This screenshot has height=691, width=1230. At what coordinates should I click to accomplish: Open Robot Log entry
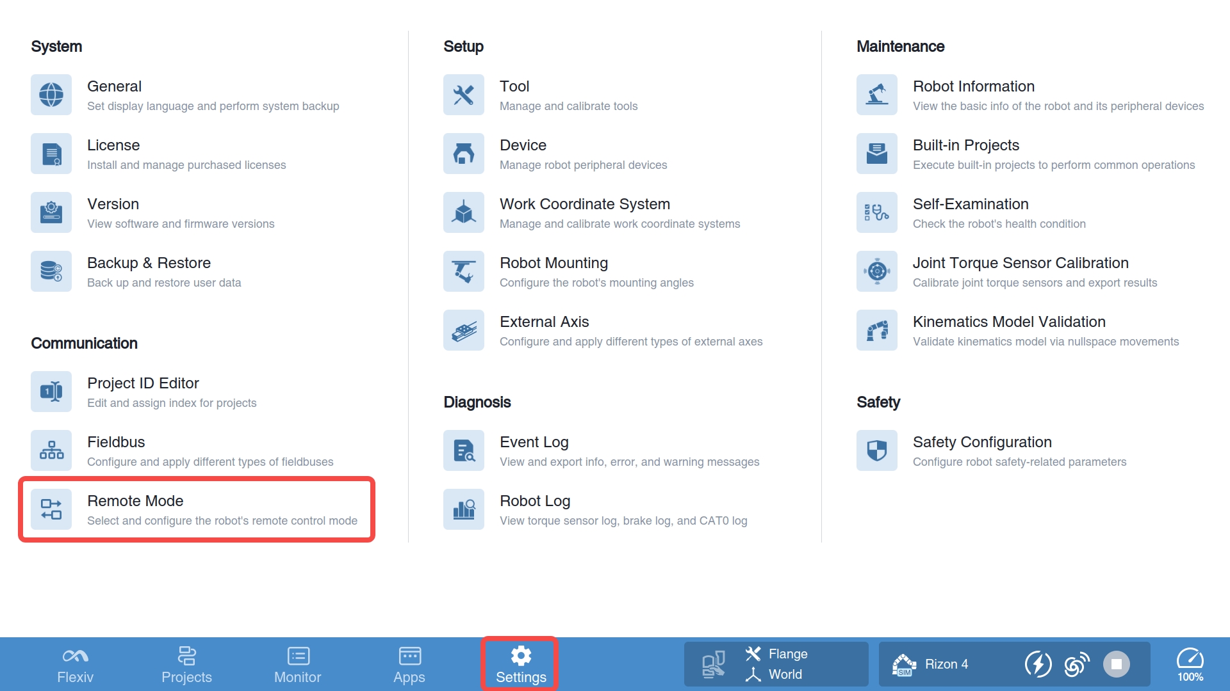click(595, 509)
